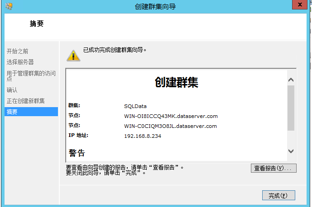This screenshot has height=207, width=312.
Task: Click the 要查看由向导创建的报告 instruction line
Action: pos(125,167)
